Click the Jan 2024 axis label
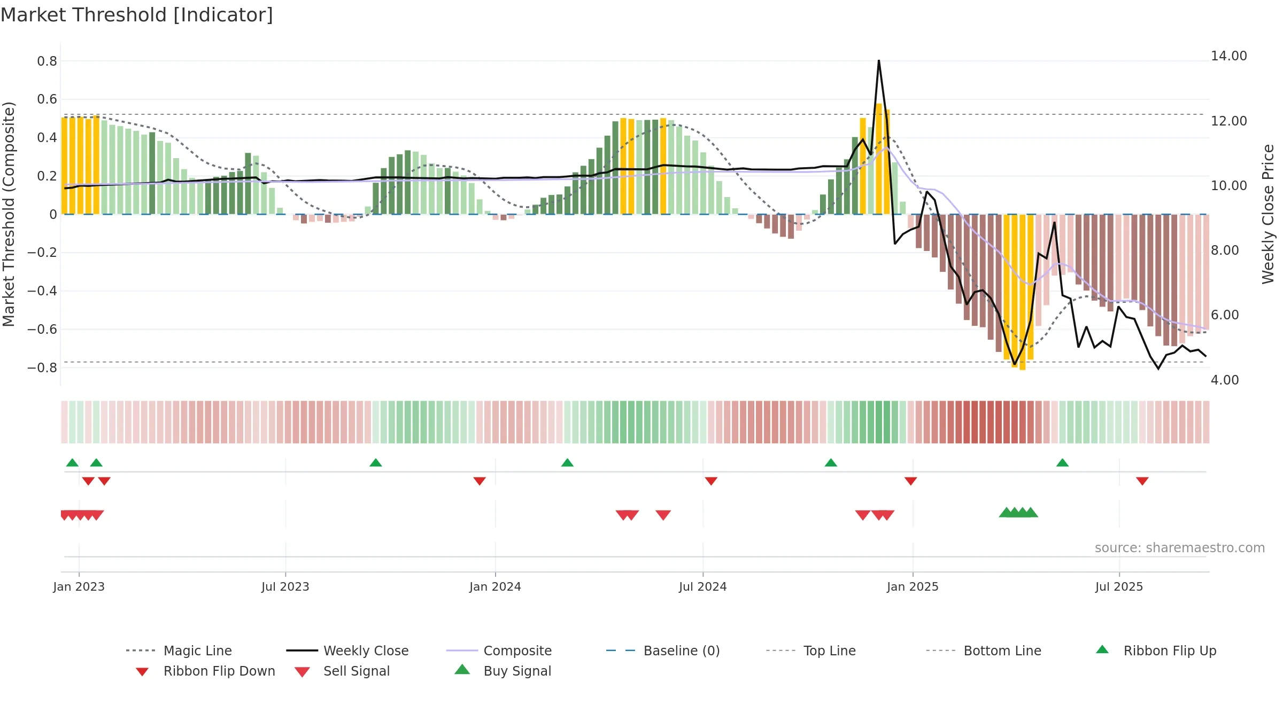Screen dimensions: 1283x721 point(495,586)
